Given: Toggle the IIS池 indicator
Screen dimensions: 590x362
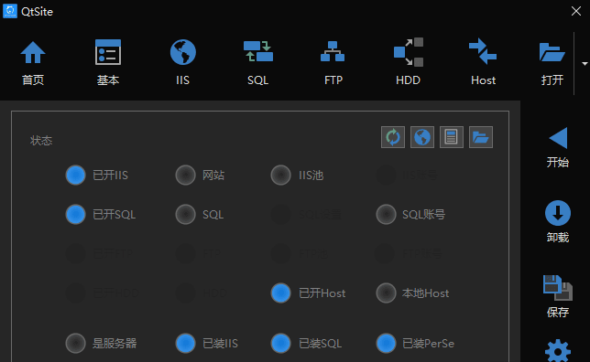Looking at the screenshot, I should (x=280, y=175).
